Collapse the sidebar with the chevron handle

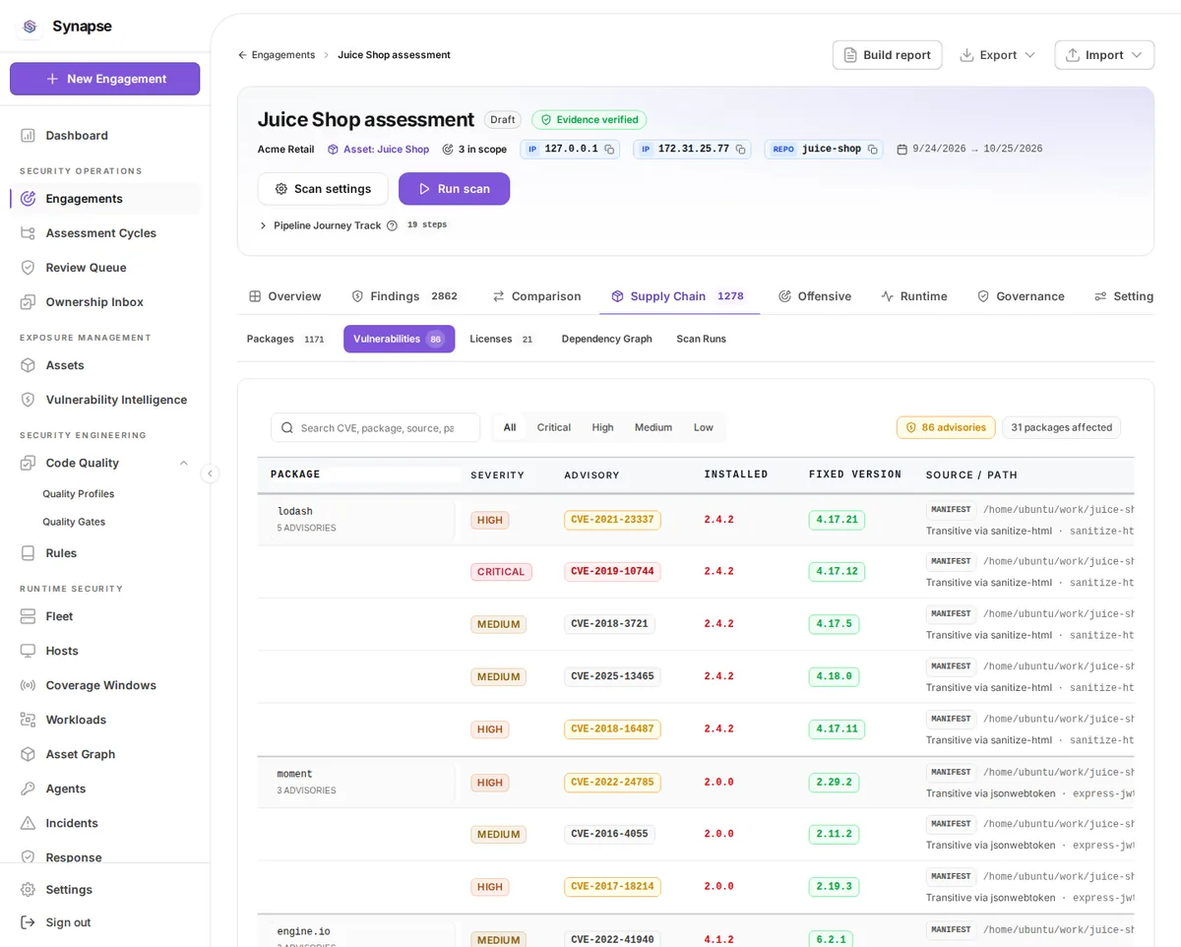(210, 473)
